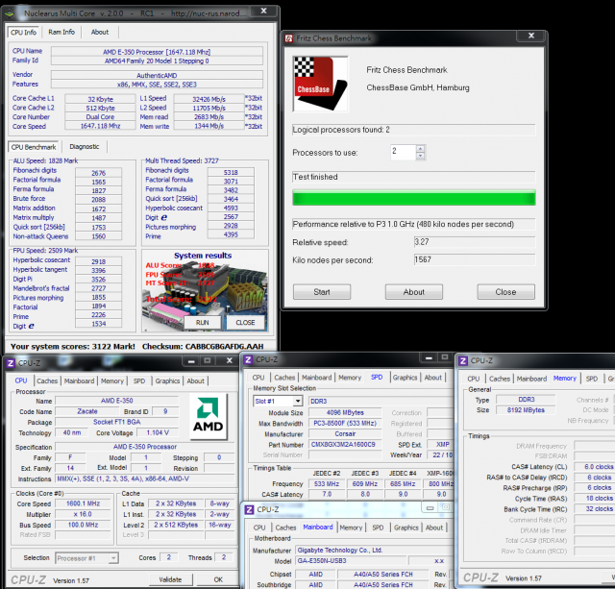Image resolution: width=615 pixels, height=589 pixels.
Task: Open Graphics tab in leftmost CPU-Z window
Action: point(167,380)
